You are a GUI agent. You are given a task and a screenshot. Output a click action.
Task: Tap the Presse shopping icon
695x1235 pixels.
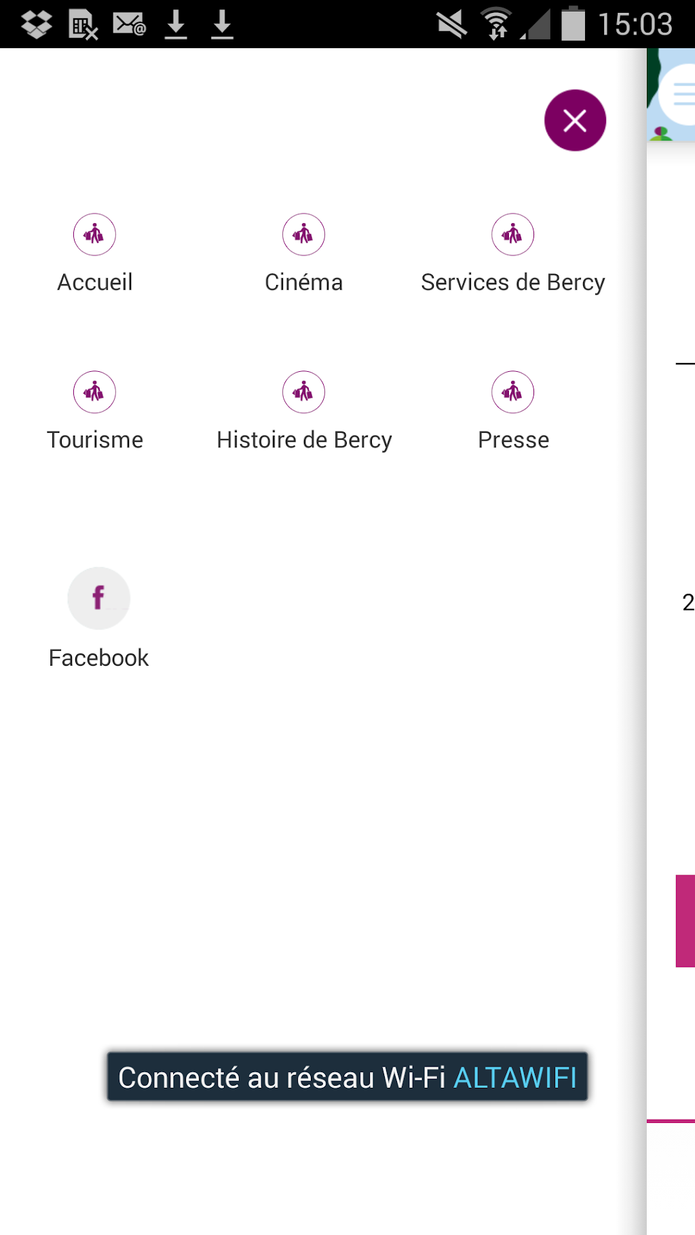(x=512, y=392)
